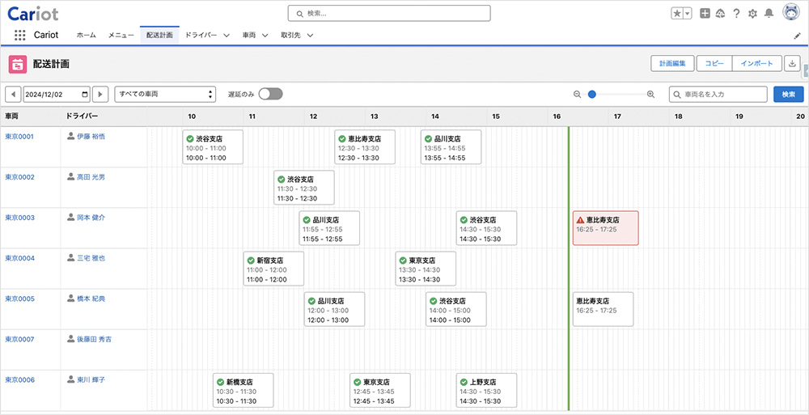Expand the 車両 tab chevron
Image resolution: width=809 pixels, height=415 pixels.
point(265,36)
